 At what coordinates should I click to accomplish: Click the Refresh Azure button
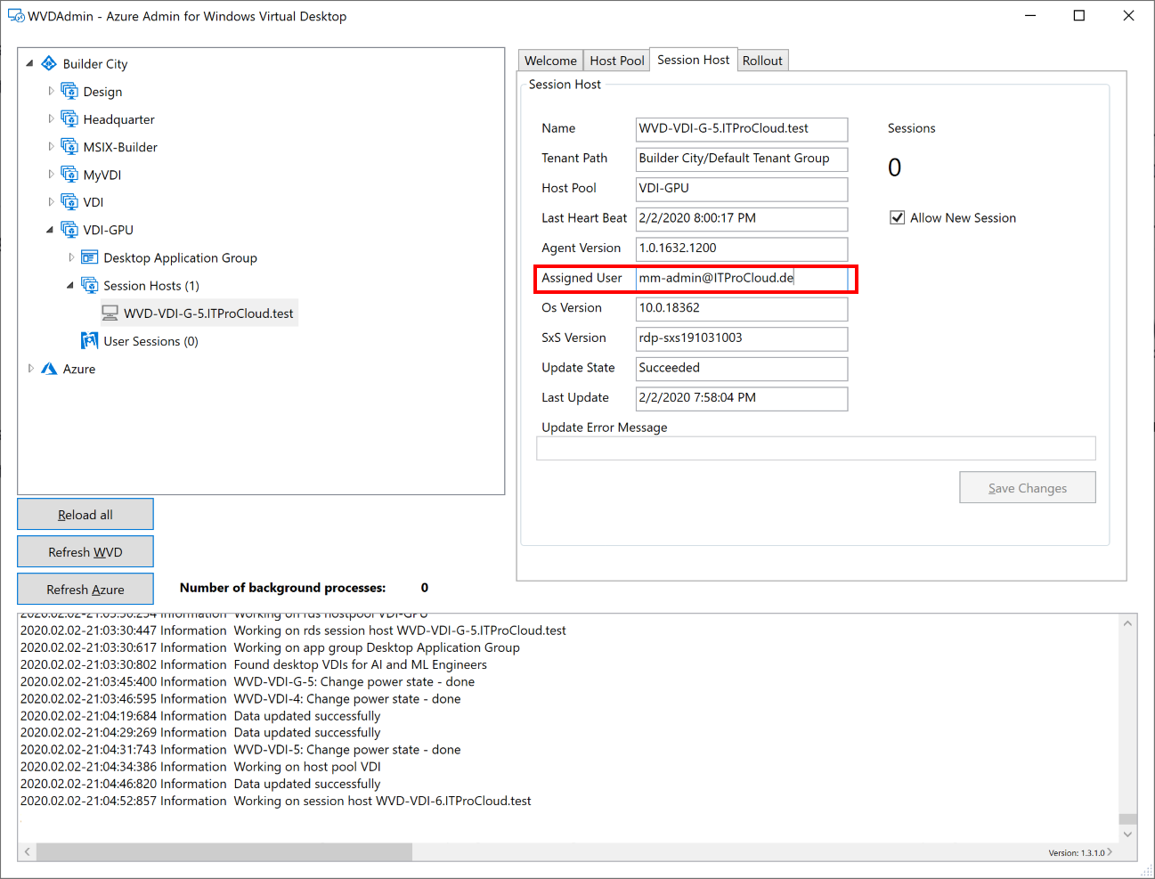coord(85,590)
